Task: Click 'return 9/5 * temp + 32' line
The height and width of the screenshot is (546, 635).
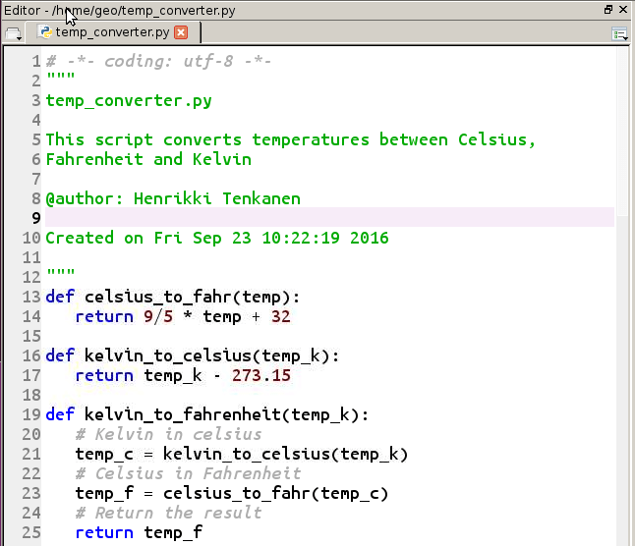Action: (183, 316)
